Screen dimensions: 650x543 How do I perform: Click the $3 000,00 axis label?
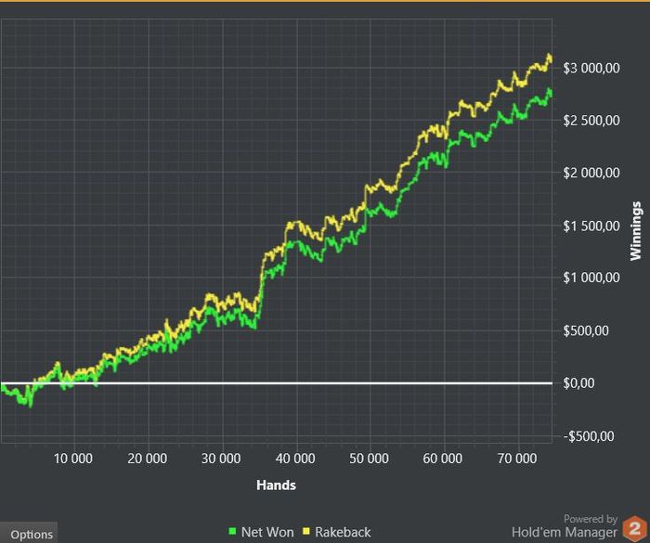click(591, 68)
